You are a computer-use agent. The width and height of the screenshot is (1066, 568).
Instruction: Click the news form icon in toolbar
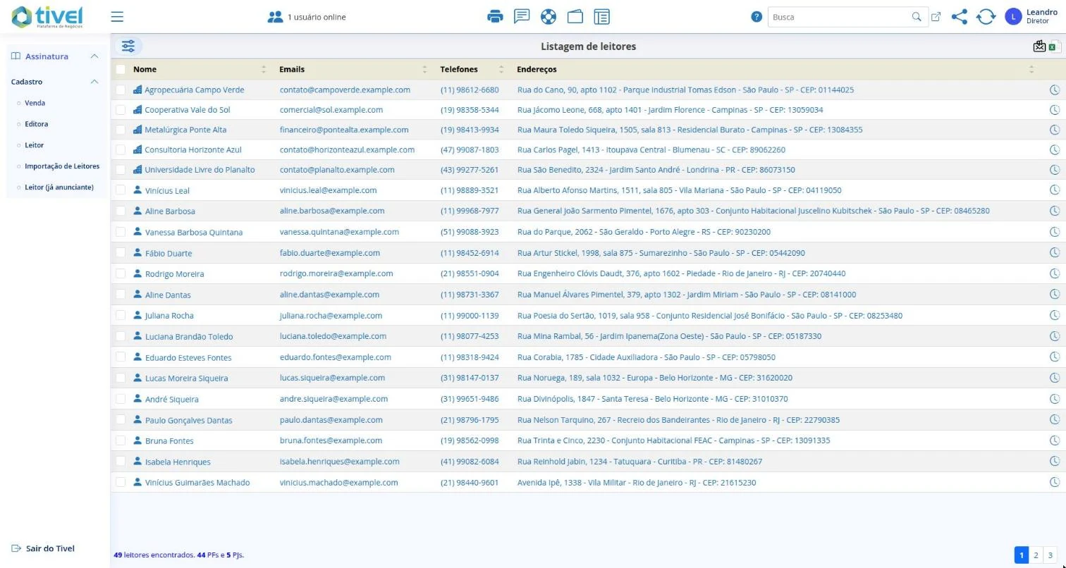point(601,17)
